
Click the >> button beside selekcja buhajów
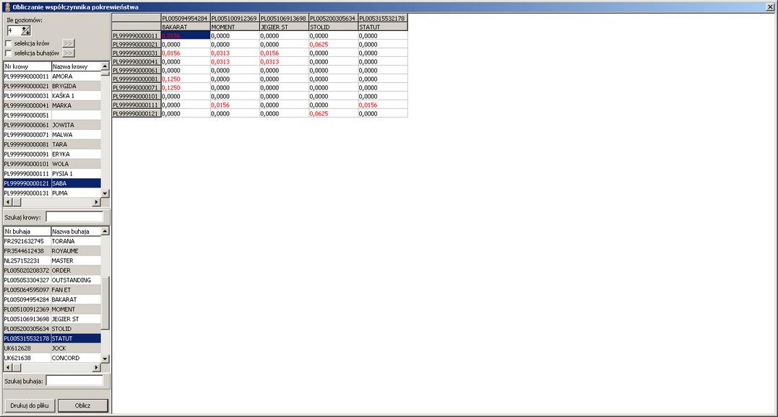(x=68, y=53)
